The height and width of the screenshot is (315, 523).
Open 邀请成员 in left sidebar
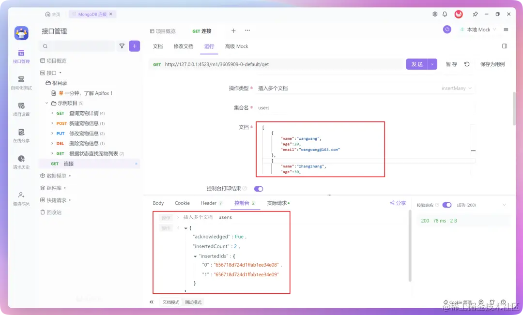coord(21,199)
